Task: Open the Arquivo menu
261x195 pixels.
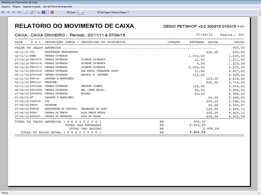Action: 6,6
